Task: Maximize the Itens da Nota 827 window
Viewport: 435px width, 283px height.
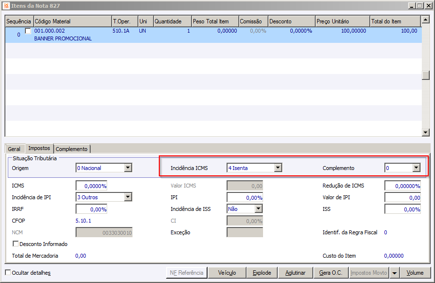Action: (420, 5)
